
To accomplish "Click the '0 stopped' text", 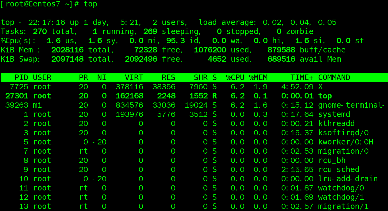I will click(x=237, y=32).
